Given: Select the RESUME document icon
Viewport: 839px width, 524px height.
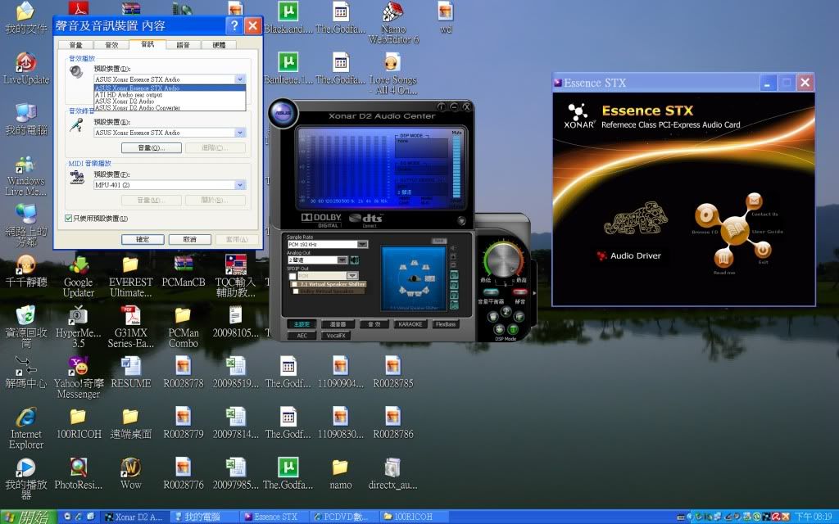Looking at the screenshot, I should click(x=130, y=373).
